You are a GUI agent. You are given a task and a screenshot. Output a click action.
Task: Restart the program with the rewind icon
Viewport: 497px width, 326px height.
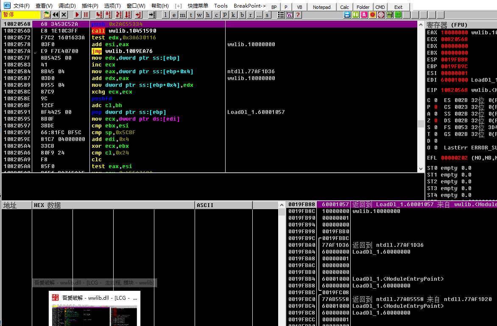pyautogui.click(x=56, y=14)
